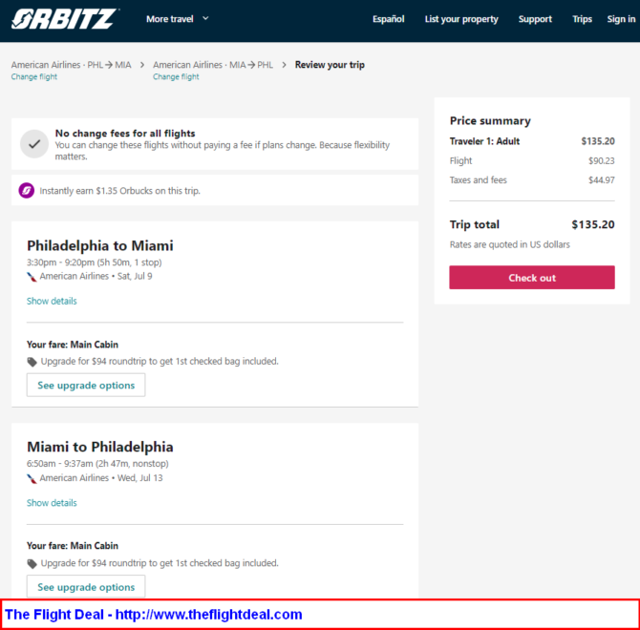The image size is (640, 630).
Task: Expand Show details for Philadelphia to Miami
Action: (52, 301)
